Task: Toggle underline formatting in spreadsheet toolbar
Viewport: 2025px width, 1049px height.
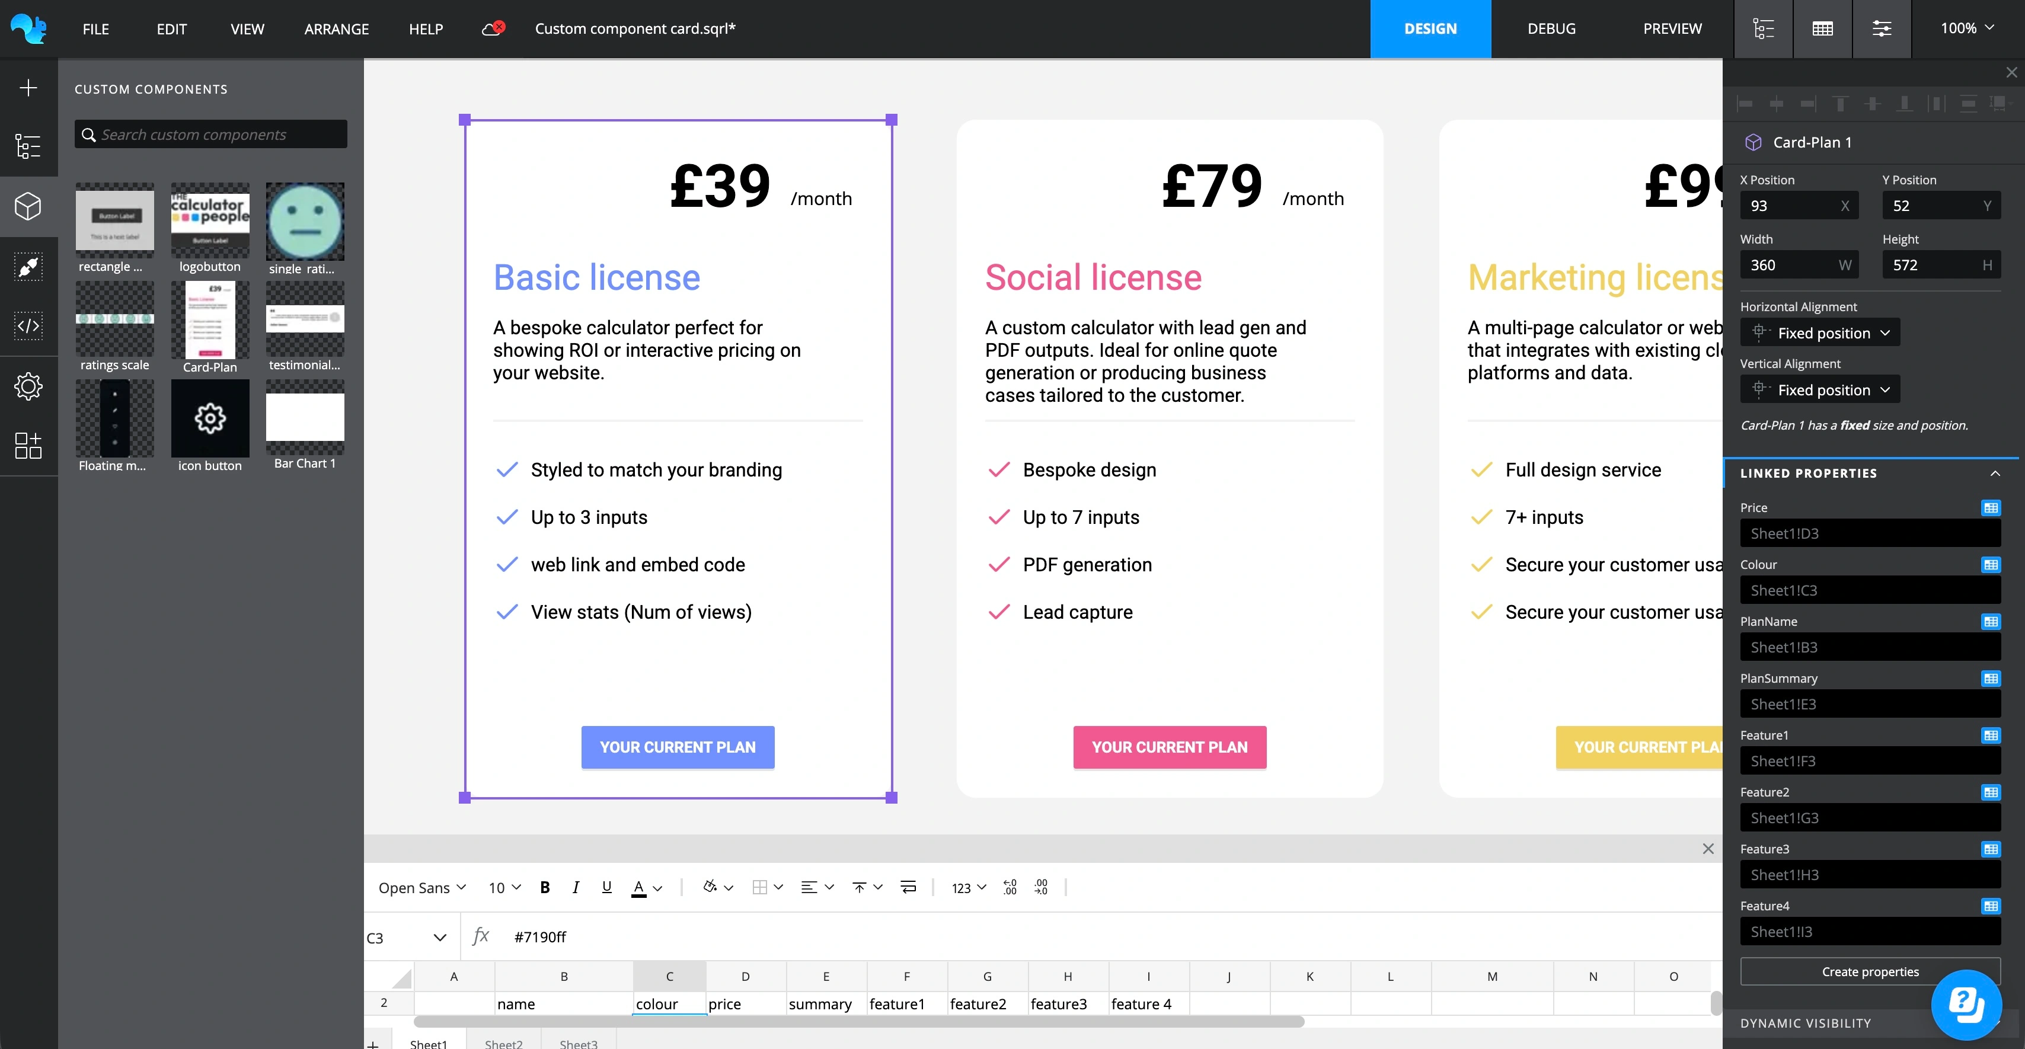Action: (x=606, y=887)
